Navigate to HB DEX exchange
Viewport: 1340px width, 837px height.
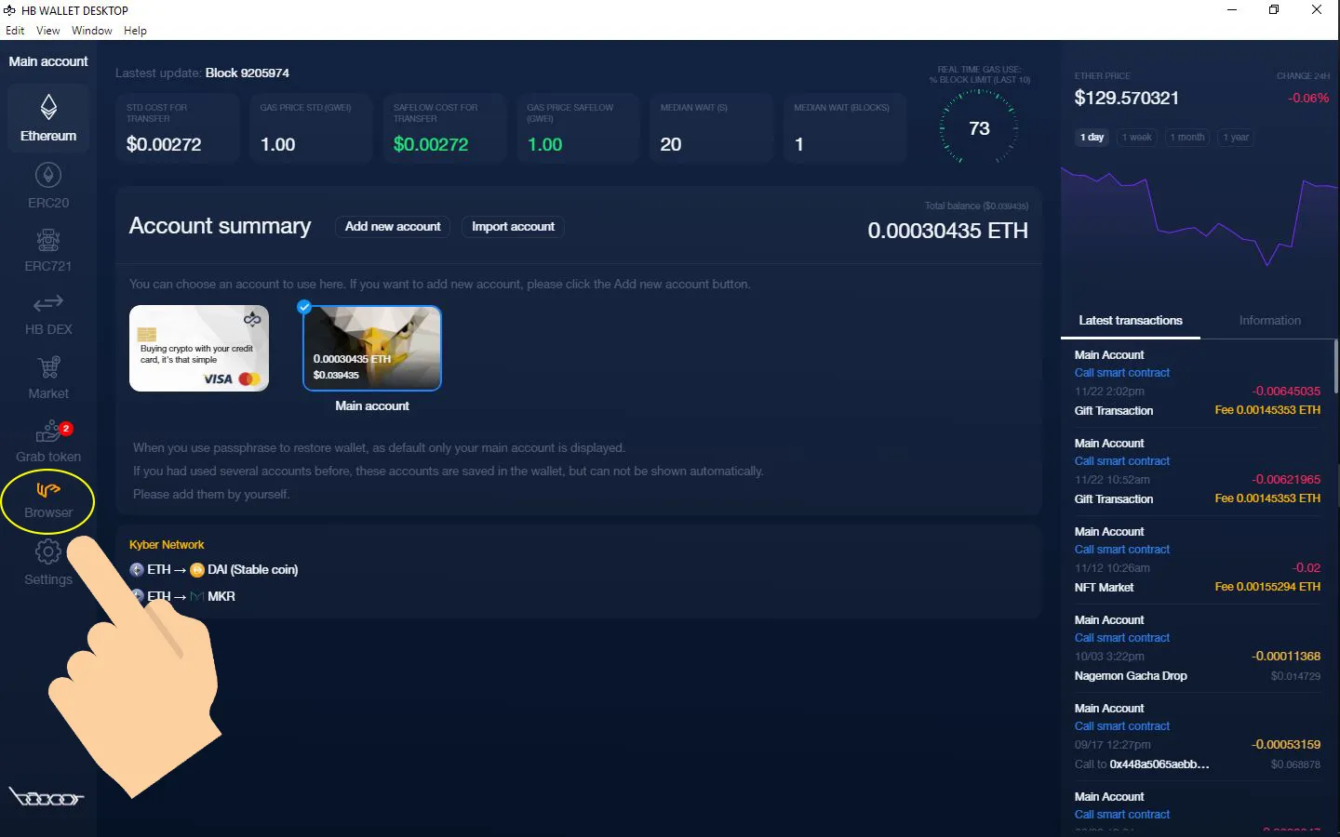click(x=47, y=311)
